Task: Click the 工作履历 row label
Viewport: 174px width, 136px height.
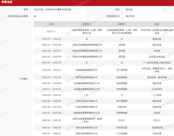Action: click(x=24, y=79)
